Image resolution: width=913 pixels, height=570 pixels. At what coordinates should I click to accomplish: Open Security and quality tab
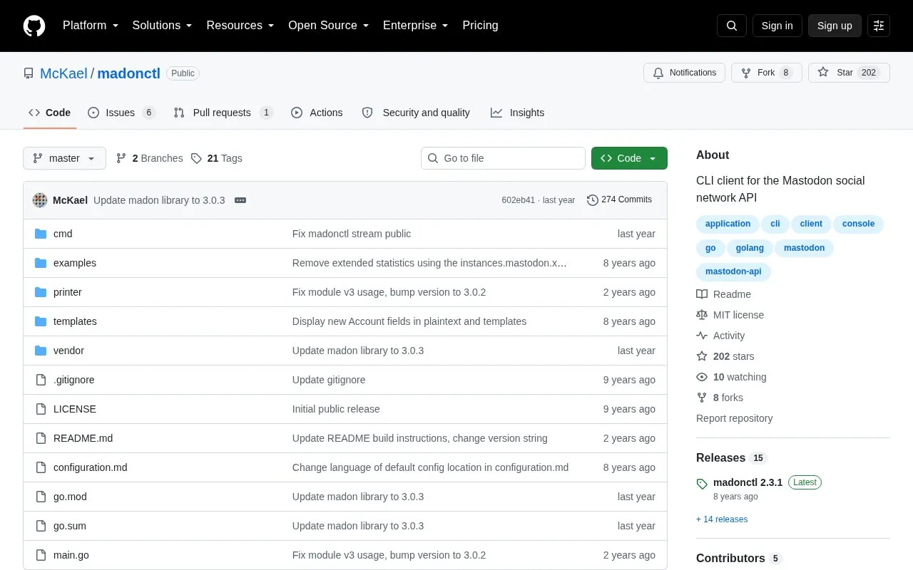point(416,113)
